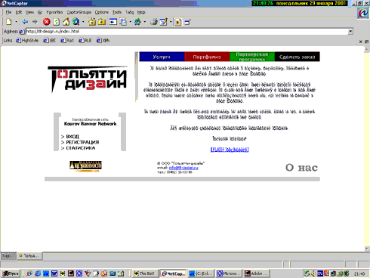Image resolution: width=370 pixels, height=278 pixels.
Task: Click the Search globe icon
Action: [x=76, y=22]
